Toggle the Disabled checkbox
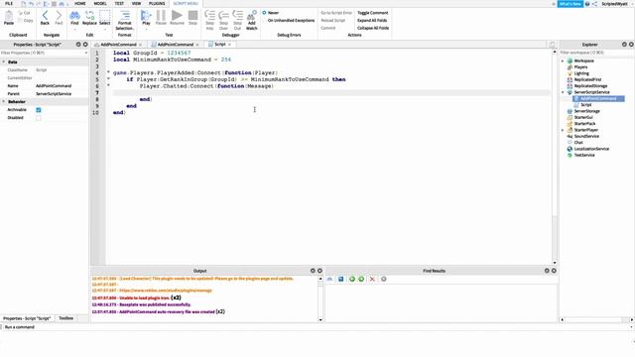The height and width of the screenshot is (357, 635). 39,118
